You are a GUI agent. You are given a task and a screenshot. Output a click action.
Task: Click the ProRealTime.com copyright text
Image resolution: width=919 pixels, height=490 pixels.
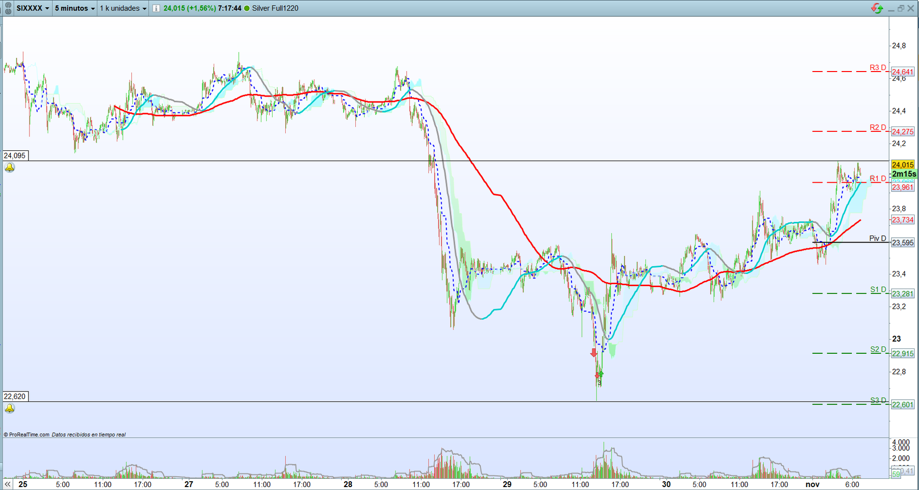click(x=26, y=435)
